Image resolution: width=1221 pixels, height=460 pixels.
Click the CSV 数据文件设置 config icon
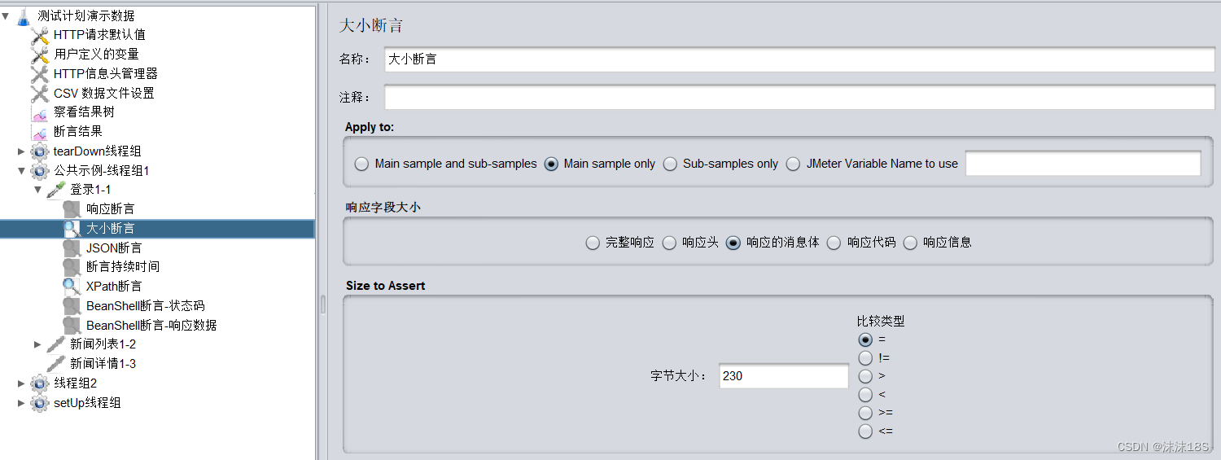[x=39, y=93]
